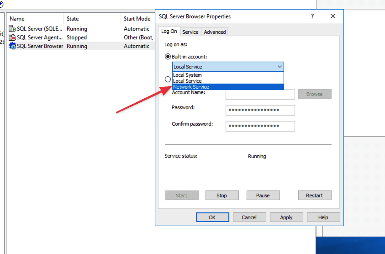The image size is (385, 254).
Task: Open Help from the dialog button
Action: tap(323, 217)
